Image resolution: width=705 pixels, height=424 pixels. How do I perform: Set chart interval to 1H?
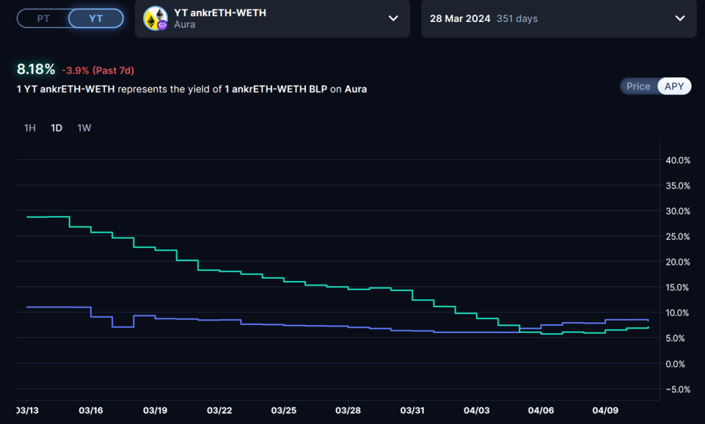pyautogui.click(x=30, y=128)
